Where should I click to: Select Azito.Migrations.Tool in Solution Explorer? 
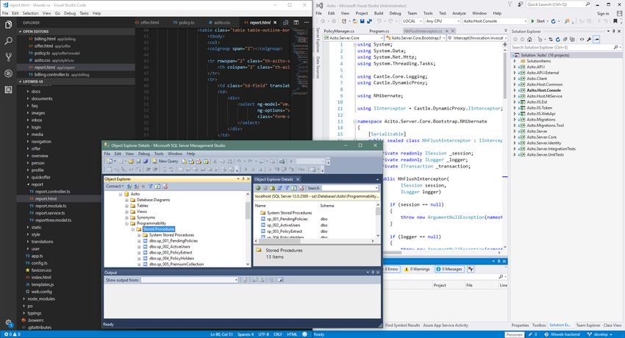pos(546,126)
